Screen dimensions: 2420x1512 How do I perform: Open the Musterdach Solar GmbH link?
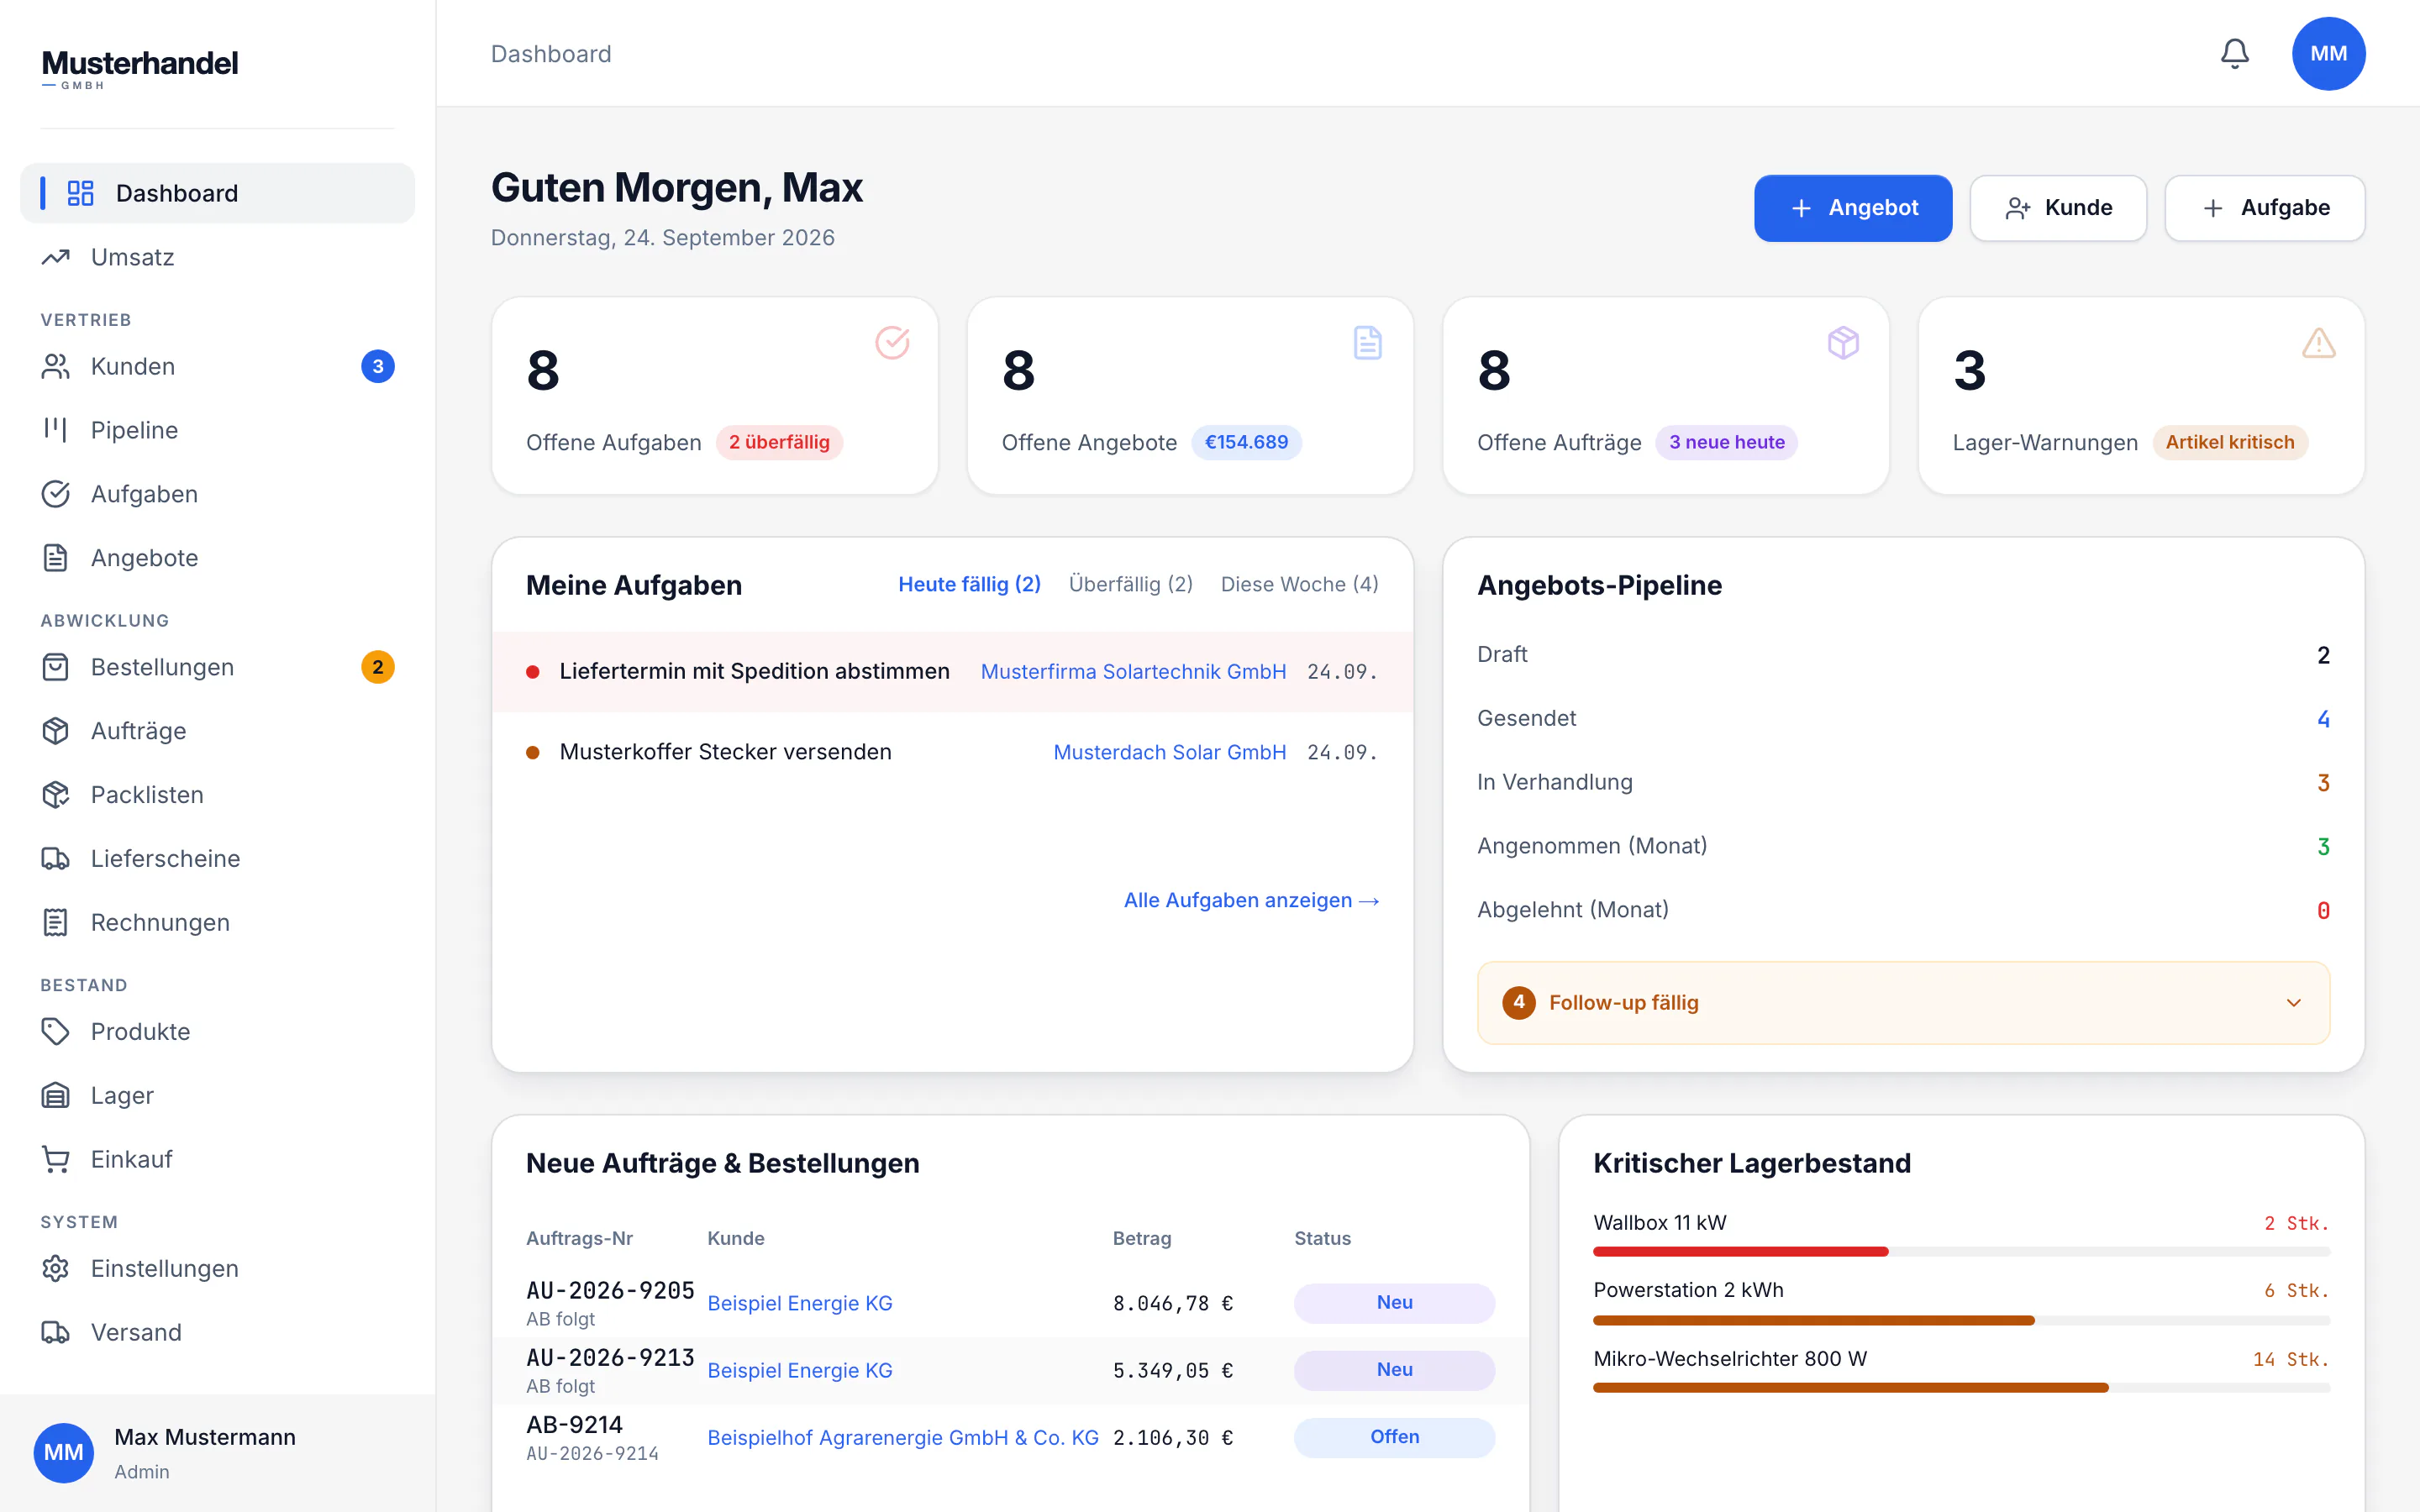tap(1170, 752)
